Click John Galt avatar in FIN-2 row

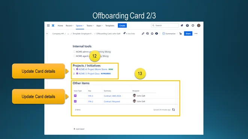point(134,101)
